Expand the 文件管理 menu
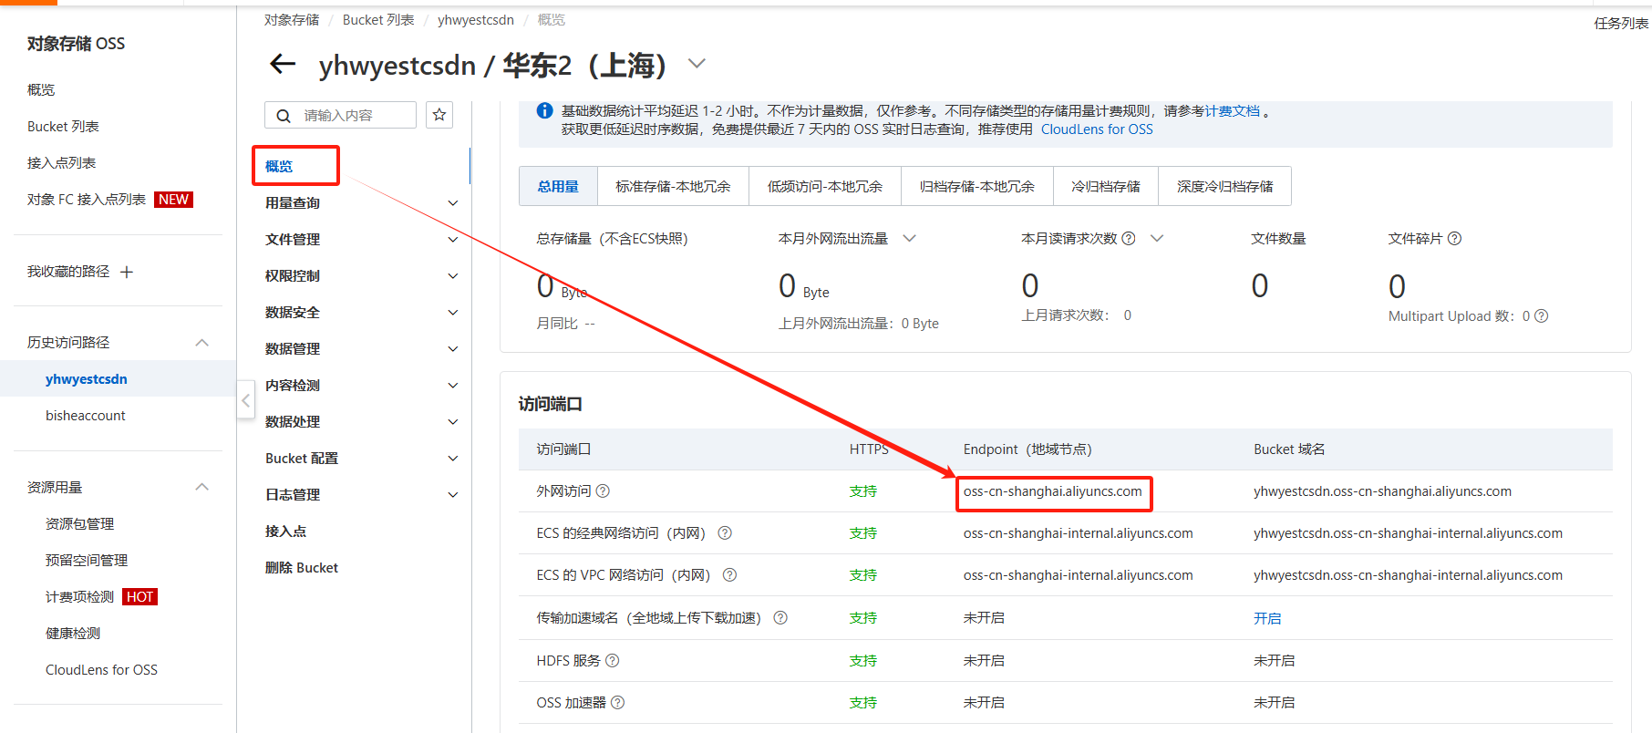 tap(453, 240)
